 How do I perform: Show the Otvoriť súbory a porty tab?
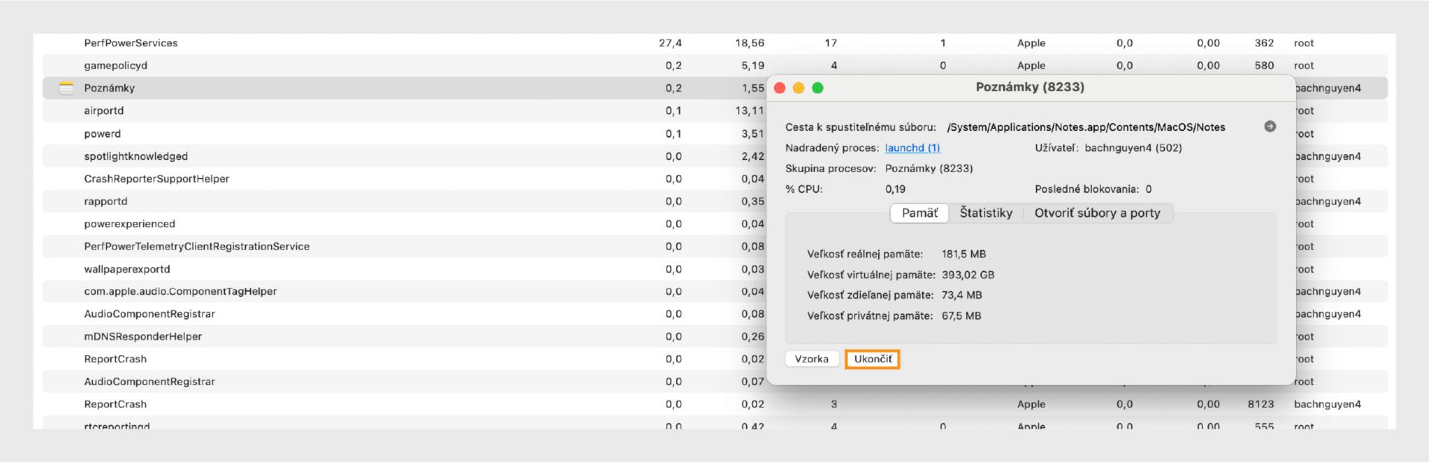click(1096, 214)
